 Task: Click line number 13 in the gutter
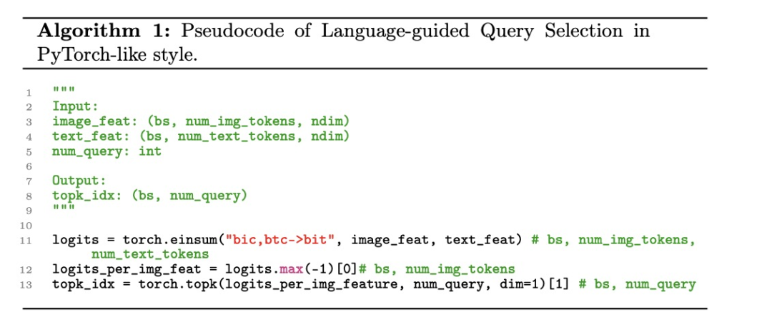point(26,285)
